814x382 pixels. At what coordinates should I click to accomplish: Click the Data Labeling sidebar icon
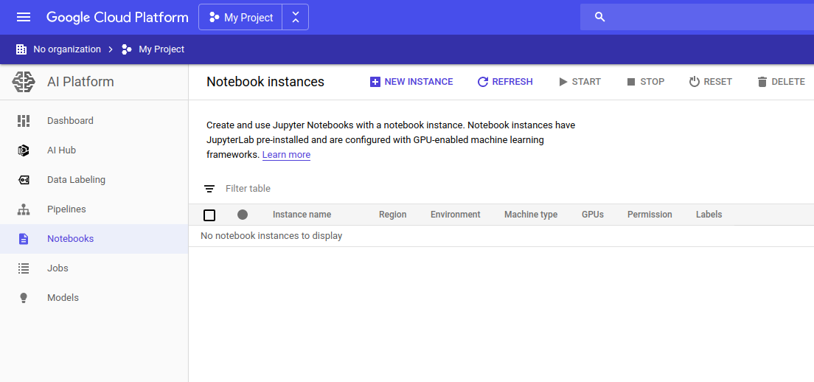click(24, 180)
